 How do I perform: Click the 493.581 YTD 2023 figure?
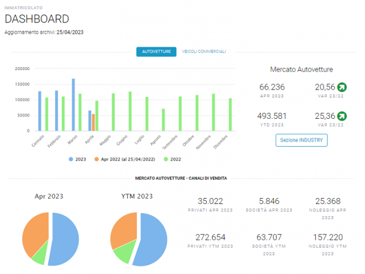pyautogui.click(x=272, y=116)
